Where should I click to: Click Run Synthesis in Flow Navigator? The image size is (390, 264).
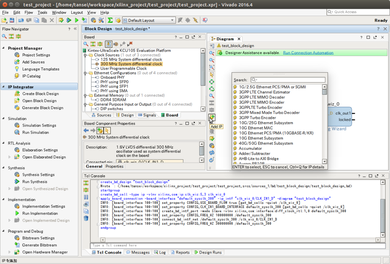click(x=35, y=182)
